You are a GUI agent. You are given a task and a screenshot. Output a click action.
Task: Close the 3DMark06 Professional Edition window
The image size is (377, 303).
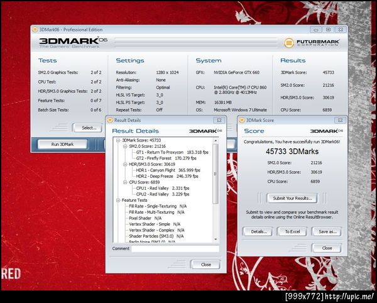pos(341,30)
